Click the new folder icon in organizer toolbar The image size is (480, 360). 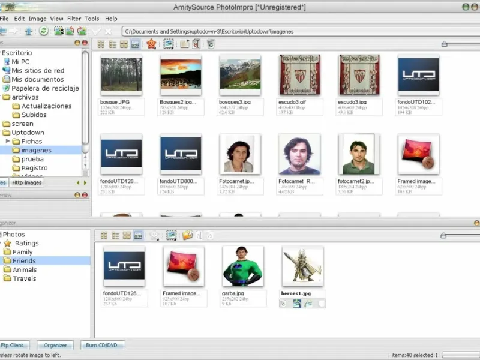tap(187, 236)
